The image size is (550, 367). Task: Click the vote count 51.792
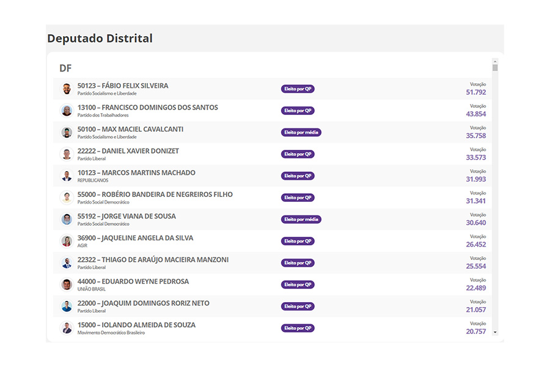click(475, 92)
